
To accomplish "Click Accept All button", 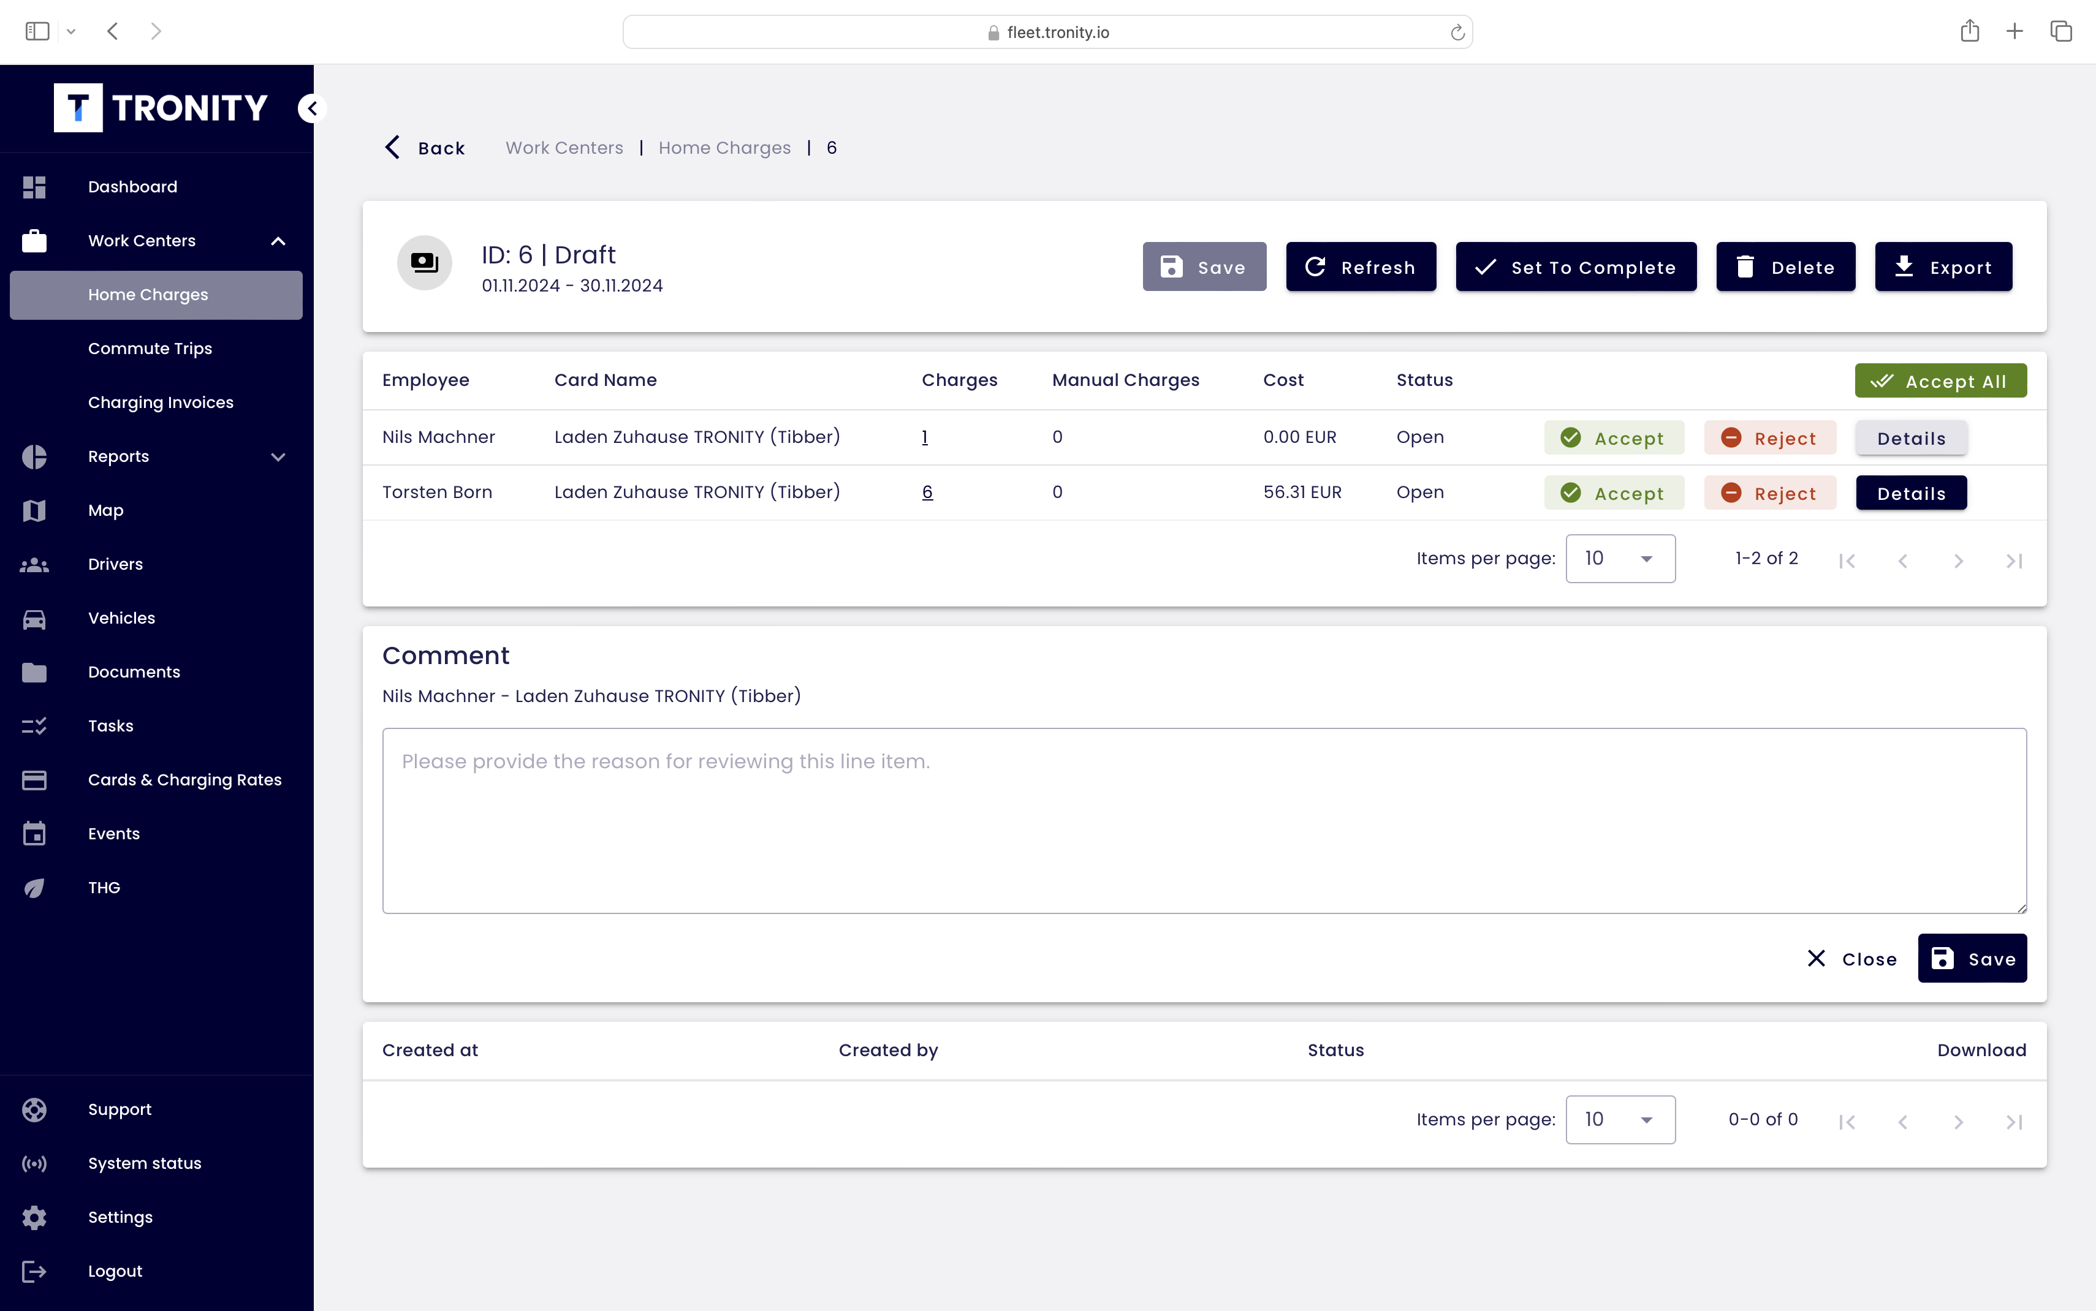I will 1940,380.
